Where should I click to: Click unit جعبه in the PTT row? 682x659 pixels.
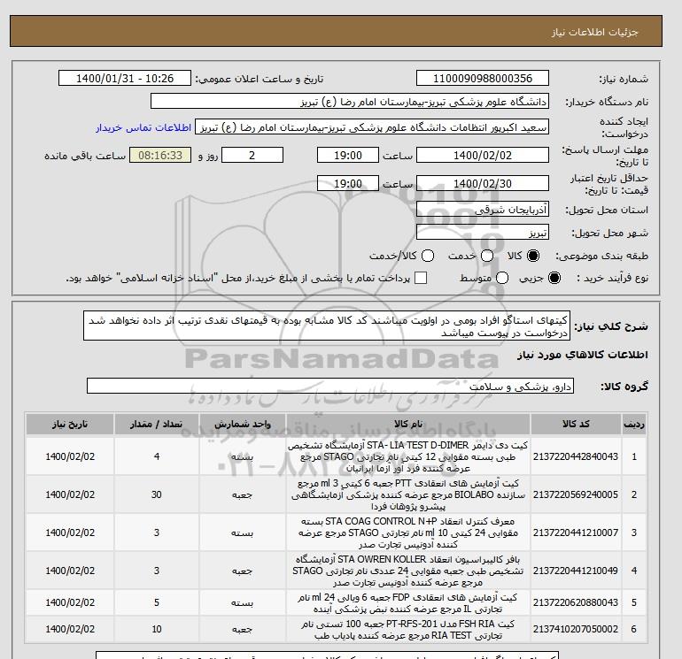[x=243, y=494]
